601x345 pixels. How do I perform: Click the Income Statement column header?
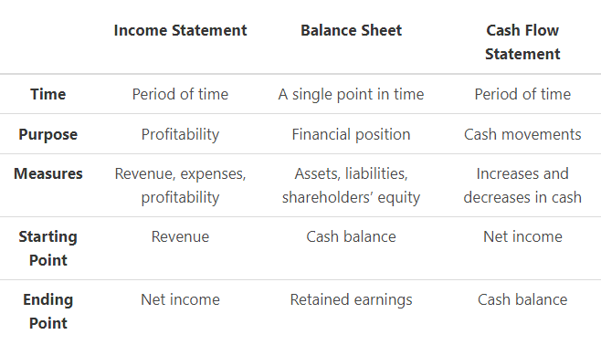pyautogui.click(x=180, y=31)
